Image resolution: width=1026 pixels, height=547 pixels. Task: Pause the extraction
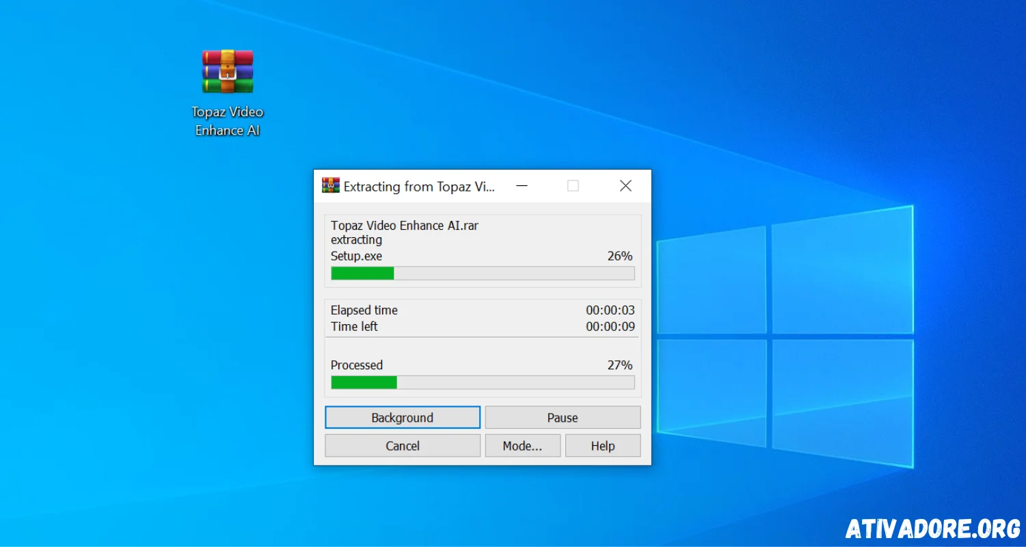click(563, 418)
